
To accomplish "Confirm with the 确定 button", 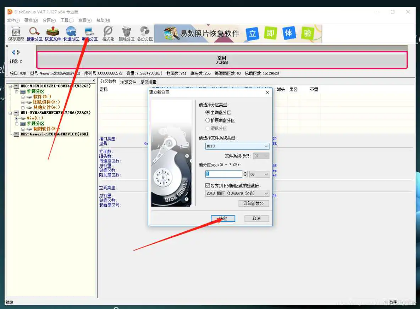I will [223, 218].
